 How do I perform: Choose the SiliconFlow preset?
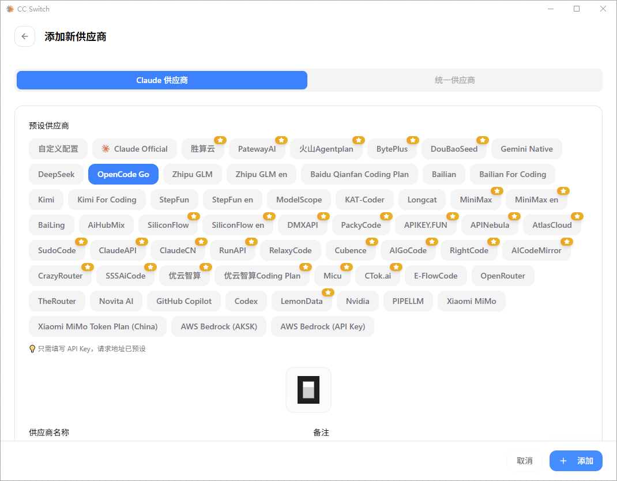coord(168,225)
